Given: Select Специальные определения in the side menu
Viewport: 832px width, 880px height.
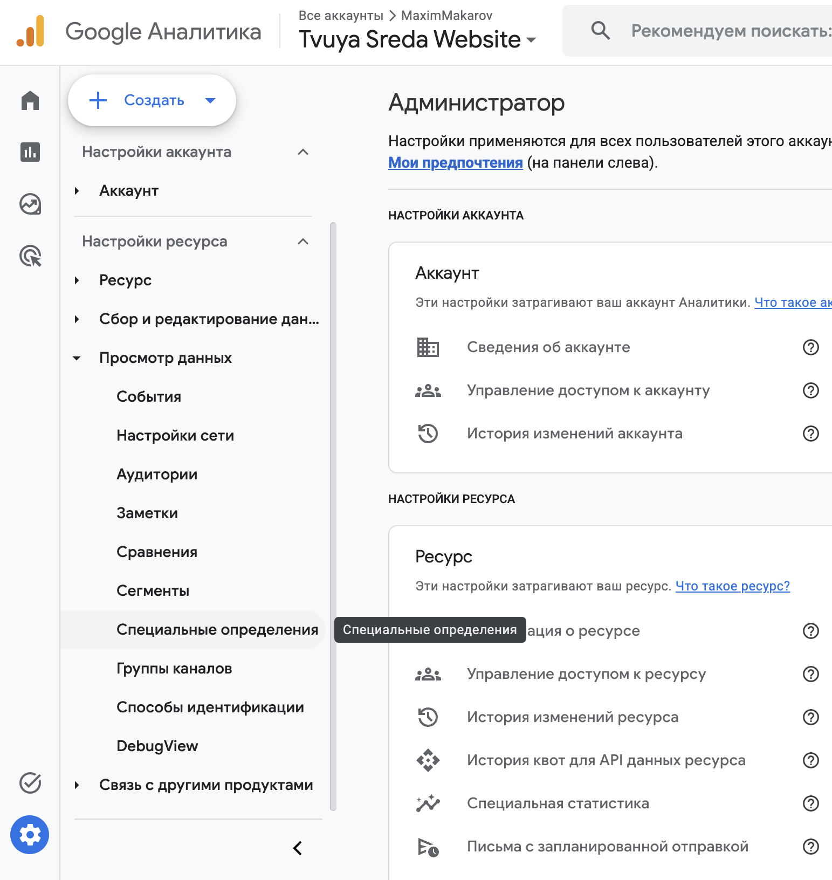Looking at the screenshot, I should (x=217, y=630).
